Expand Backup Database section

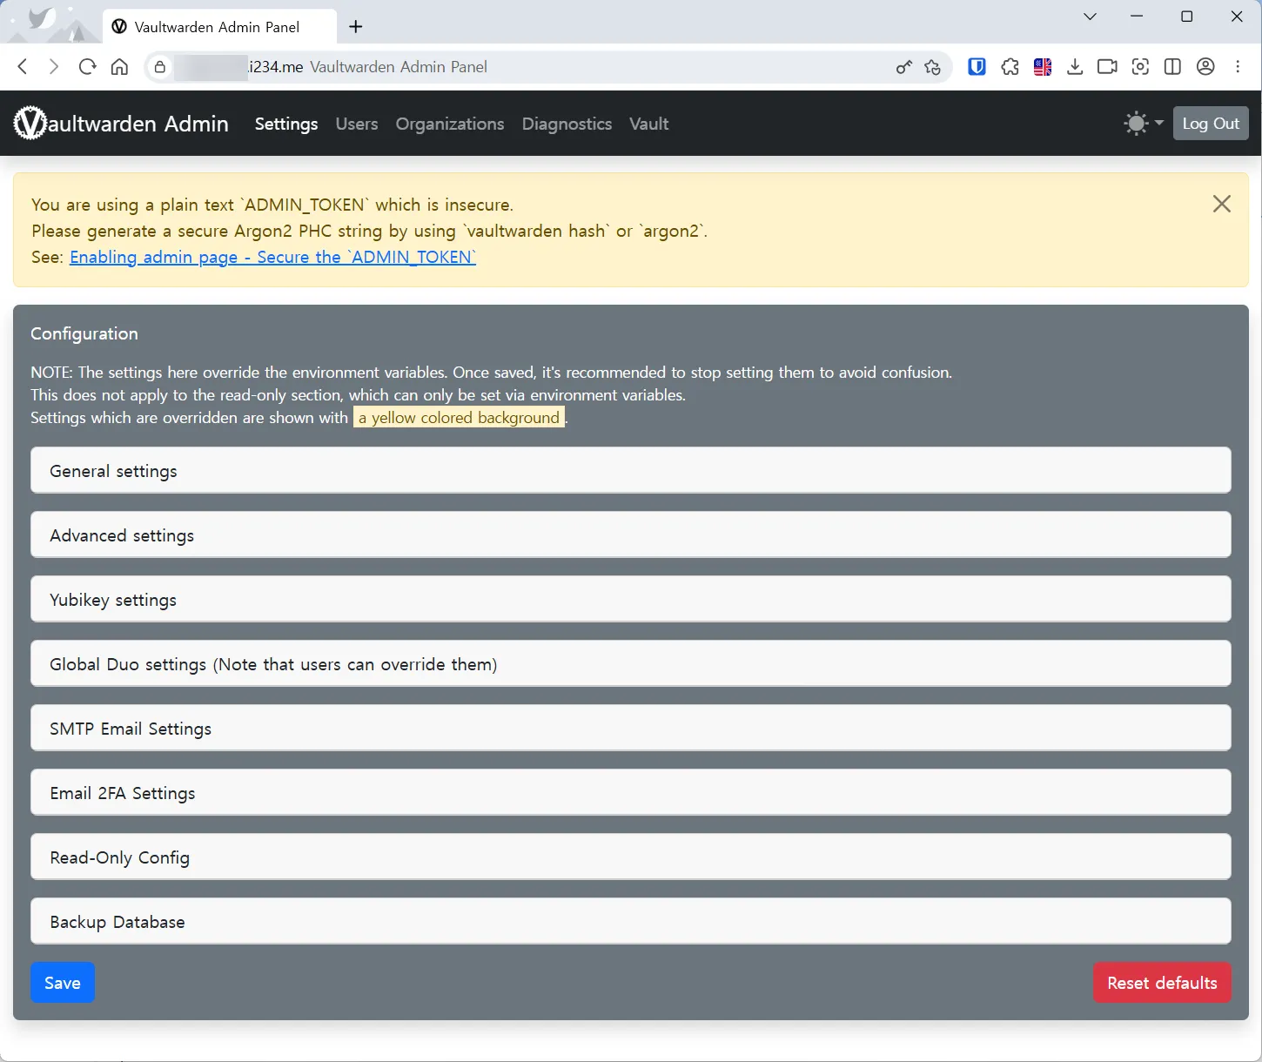tap(631, 922)
